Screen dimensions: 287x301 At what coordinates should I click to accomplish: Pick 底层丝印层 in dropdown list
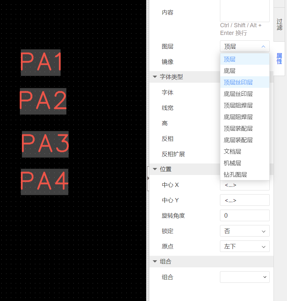[245, 94]
